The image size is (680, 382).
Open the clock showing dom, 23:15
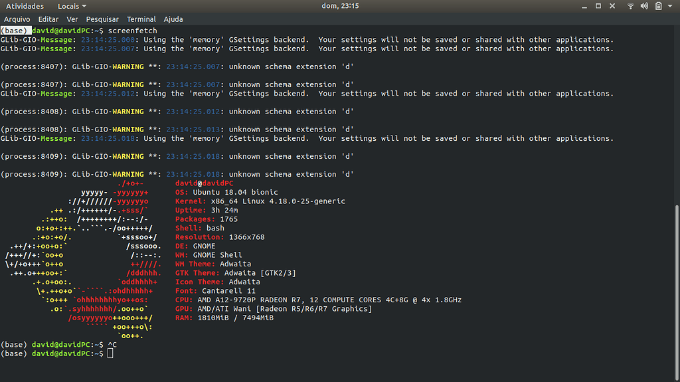(340, 6)
